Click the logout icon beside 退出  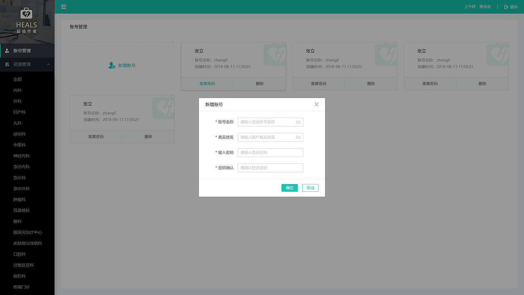(506, 7)
